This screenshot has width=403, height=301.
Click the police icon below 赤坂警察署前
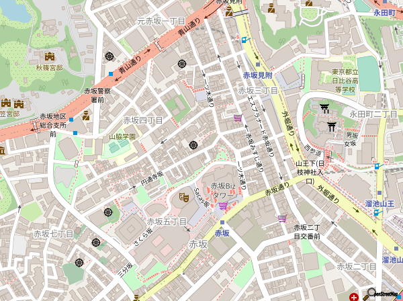pyautogui.click(x=85, y=114)
